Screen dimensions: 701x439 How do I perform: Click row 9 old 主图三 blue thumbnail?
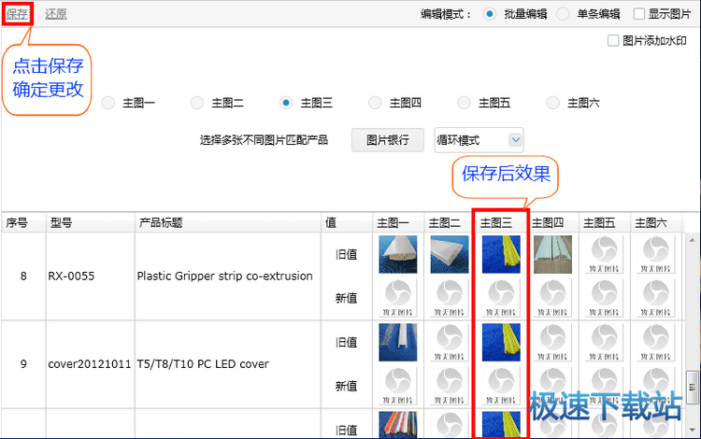501,342
